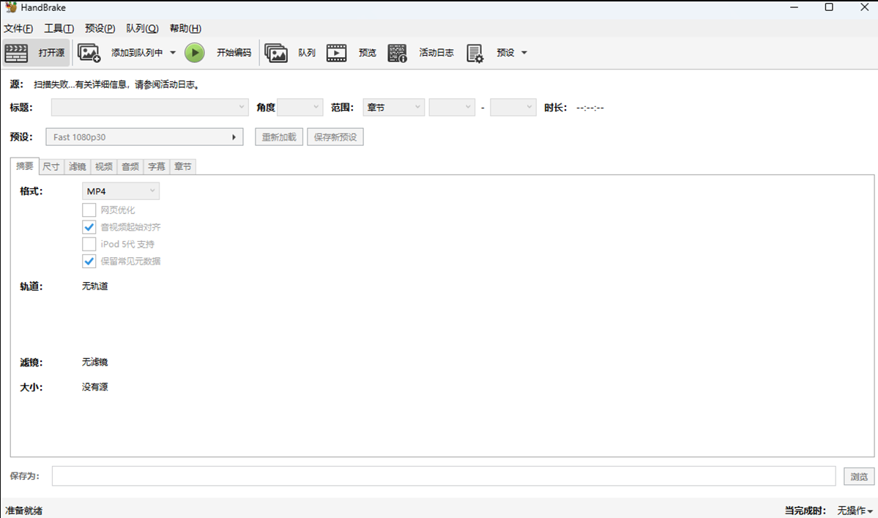The width and height of the screenshot is (878, 518).
Task: Expand the MP4 format dropdown
Action: click(120, 191)
